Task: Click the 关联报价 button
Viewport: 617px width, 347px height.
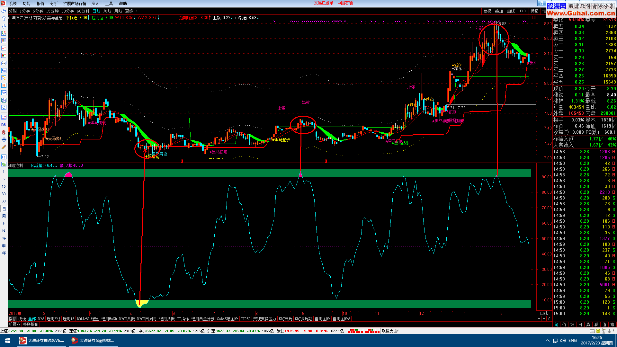Action: coord(31,325)
